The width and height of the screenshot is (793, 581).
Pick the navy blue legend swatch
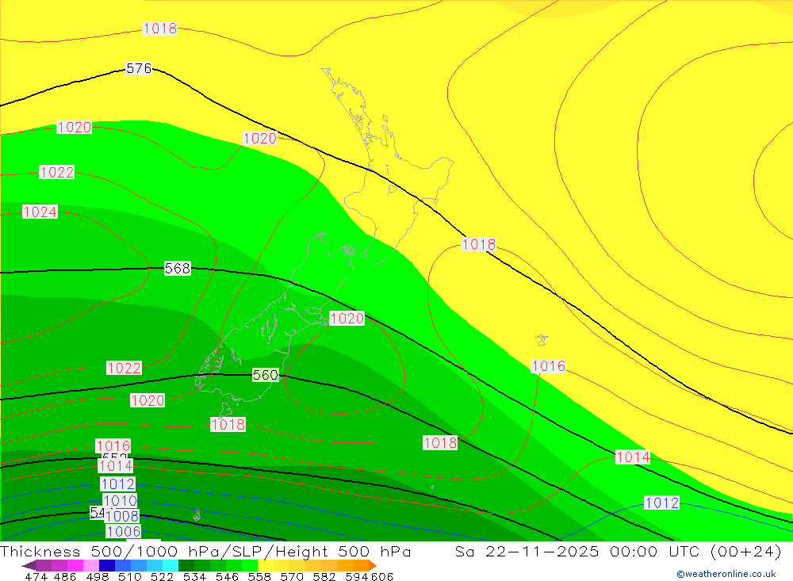pyautogui.click(x=107, y=565)
